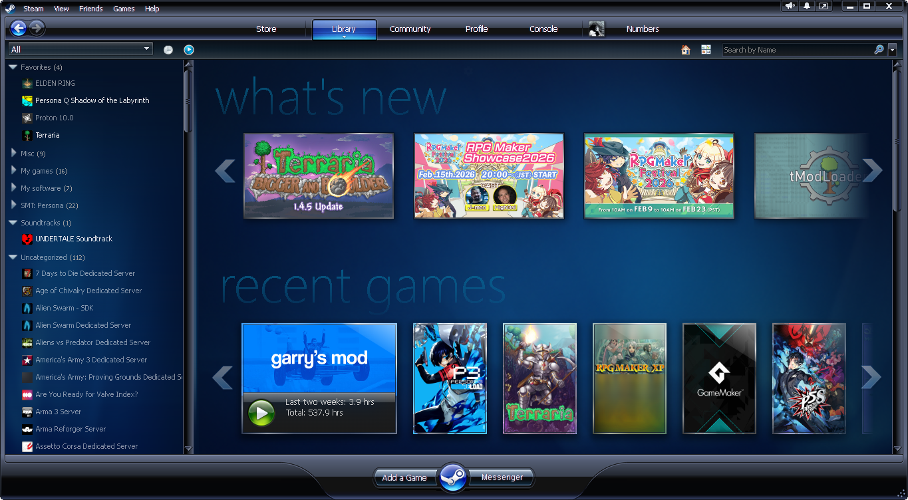Click the UNDERTALE Soundtrack heart icon
Viewport: 908px width, 500px height.
pos(27,239)
